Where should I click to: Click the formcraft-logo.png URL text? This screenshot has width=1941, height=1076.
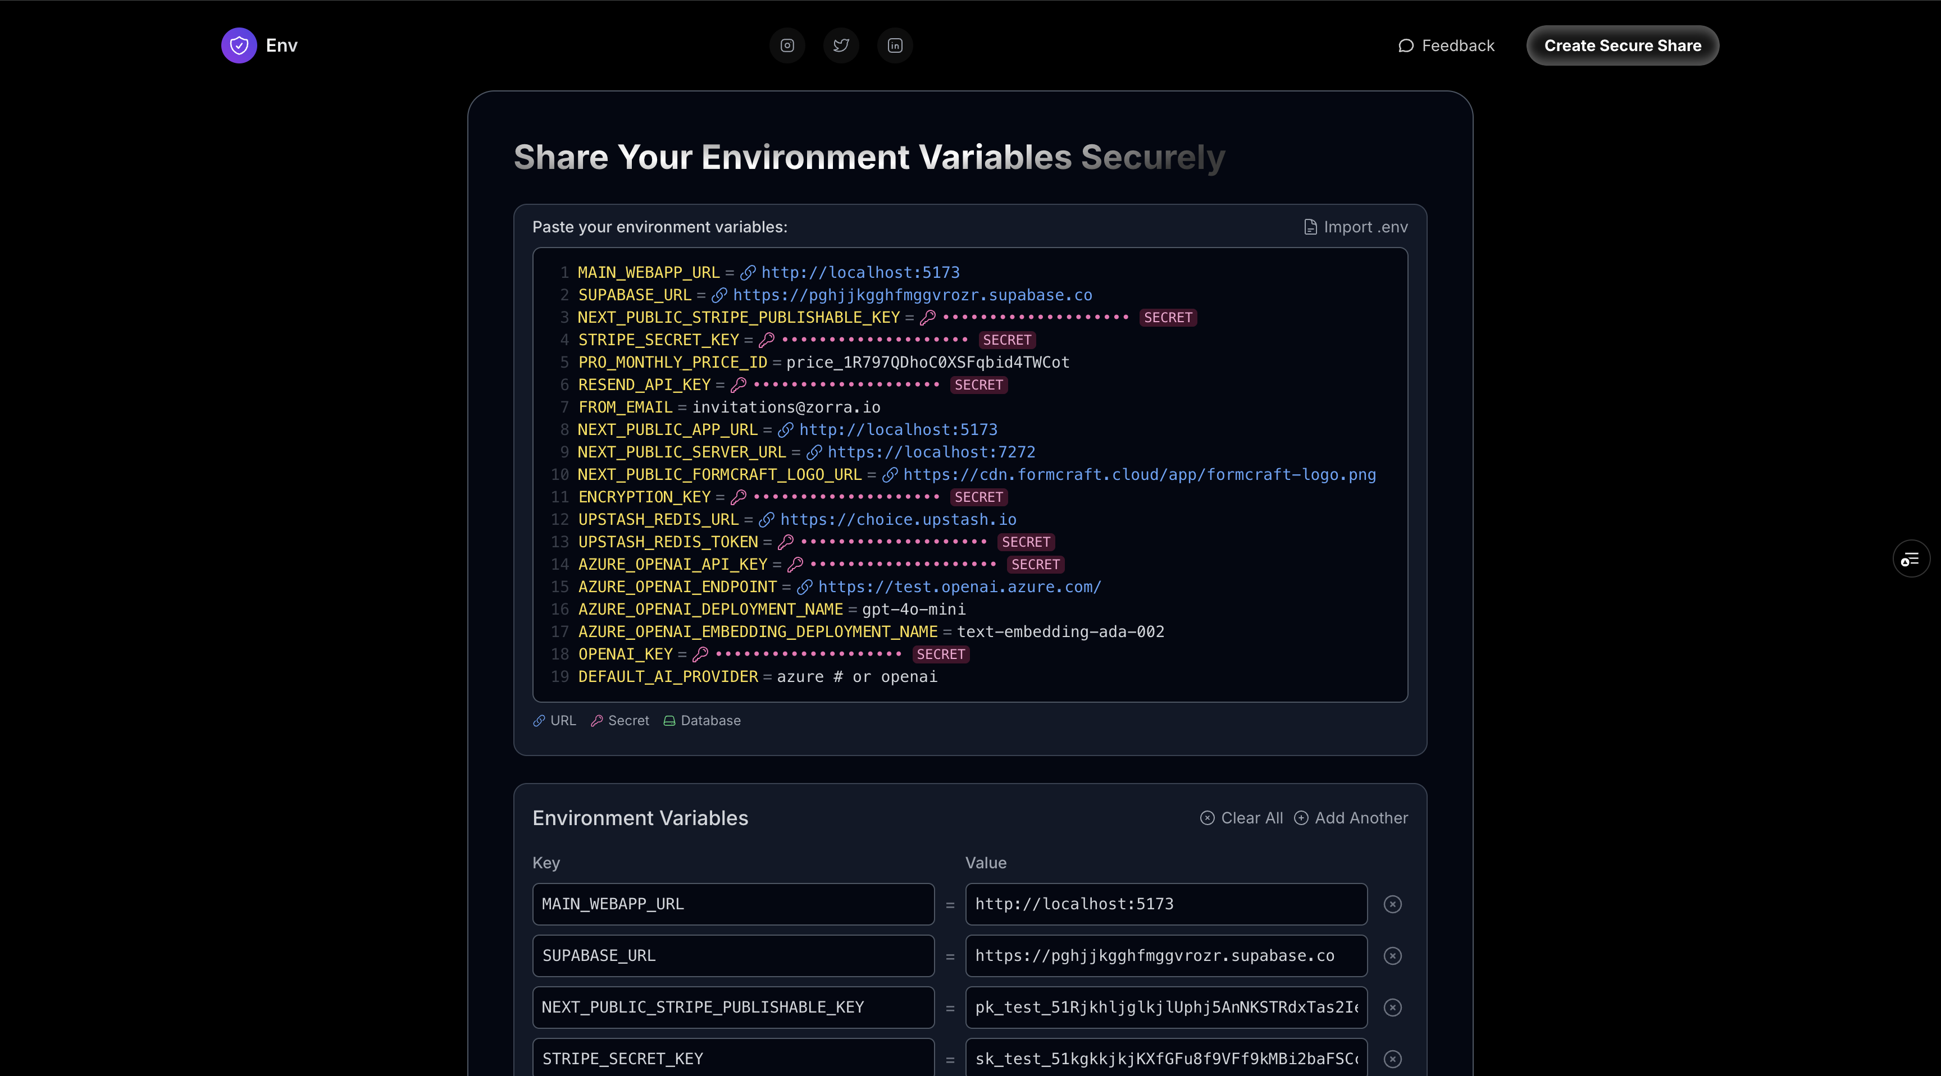(1140, 474)
